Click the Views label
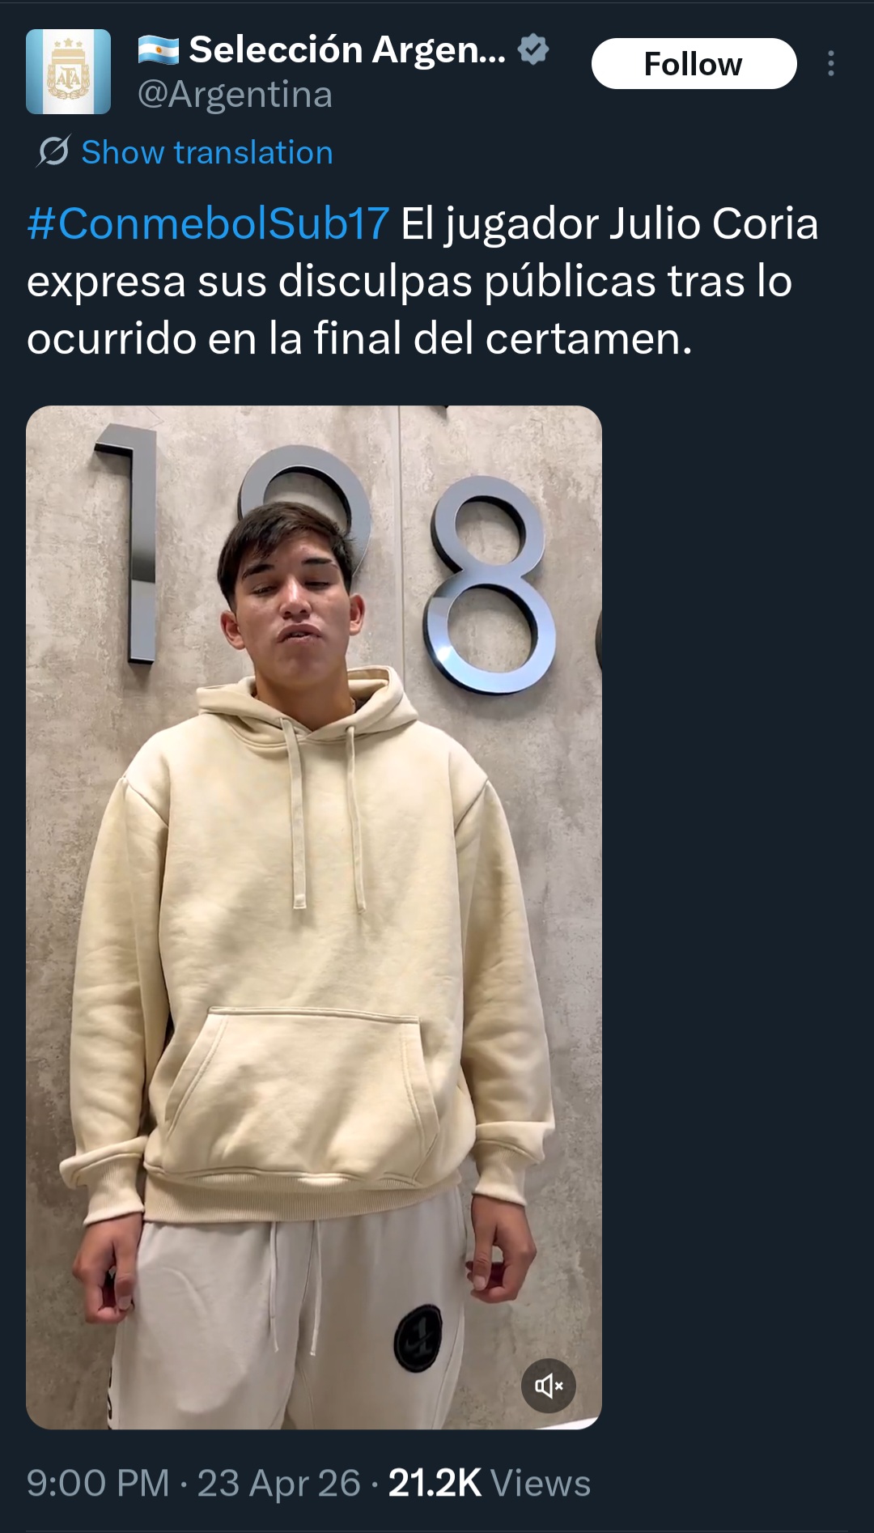 tap(541, 1483)
